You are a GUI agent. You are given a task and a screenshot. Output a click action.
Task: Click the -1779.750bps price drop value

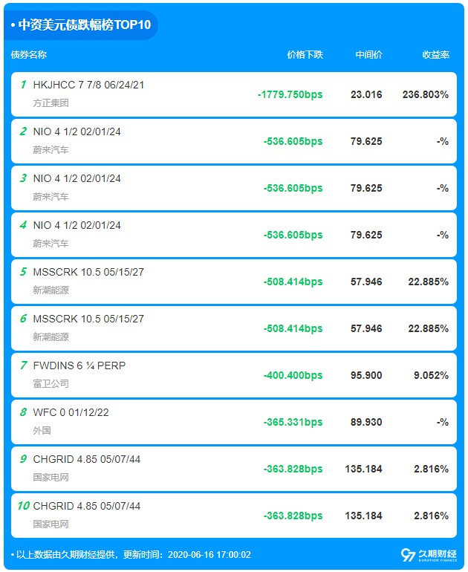coord(290,94)
